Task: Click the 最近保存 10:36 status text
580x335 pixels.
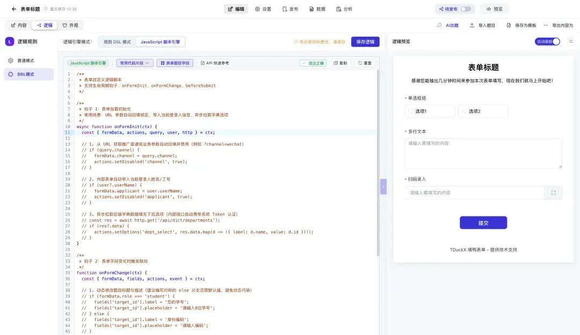Action: [63, 9]
